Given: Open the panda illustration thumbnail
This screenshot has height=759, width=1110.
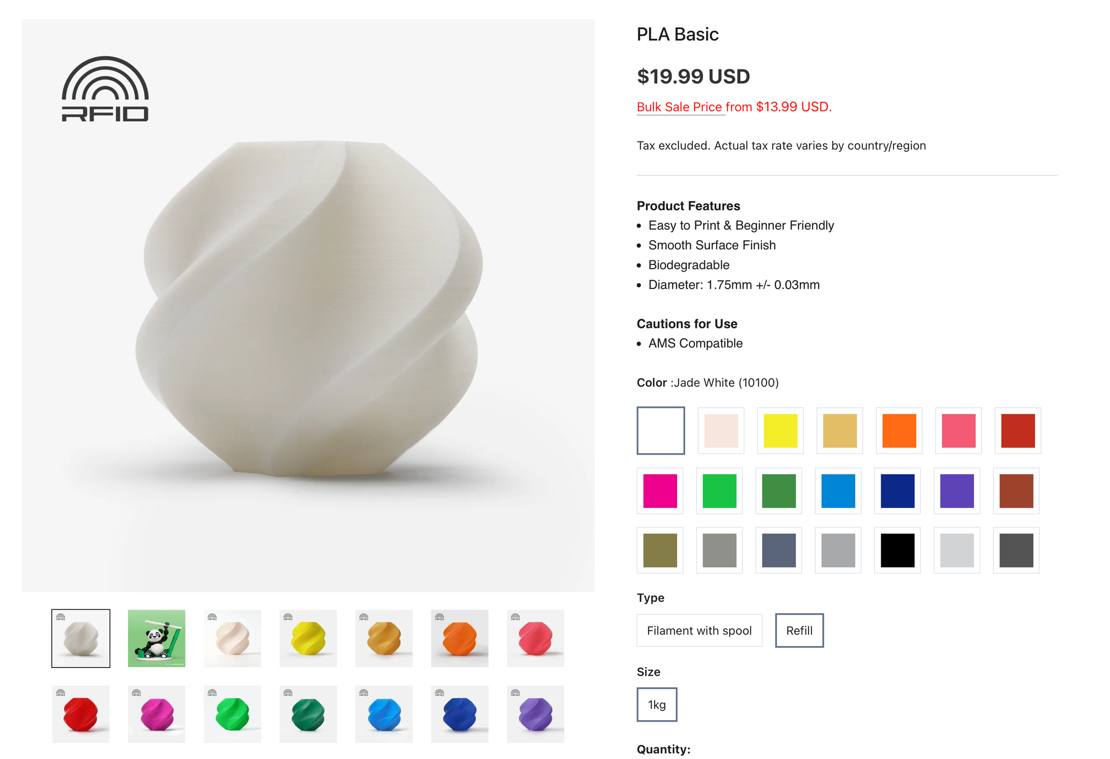Looking at the screenshot, I should click(156, 638).
